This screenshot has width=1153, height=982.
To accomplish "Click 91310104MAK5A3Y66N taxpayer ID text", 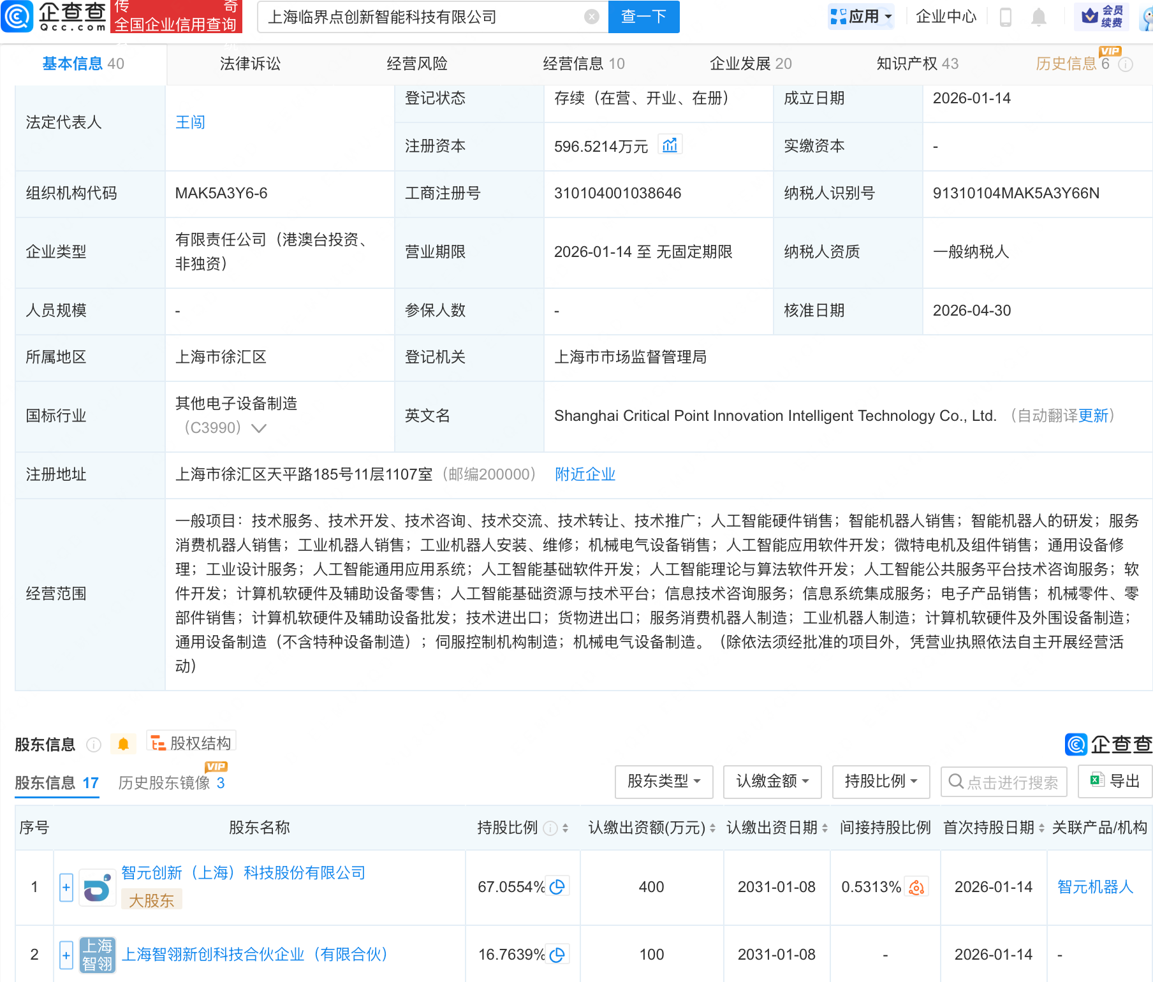I will coord(1016,193).
